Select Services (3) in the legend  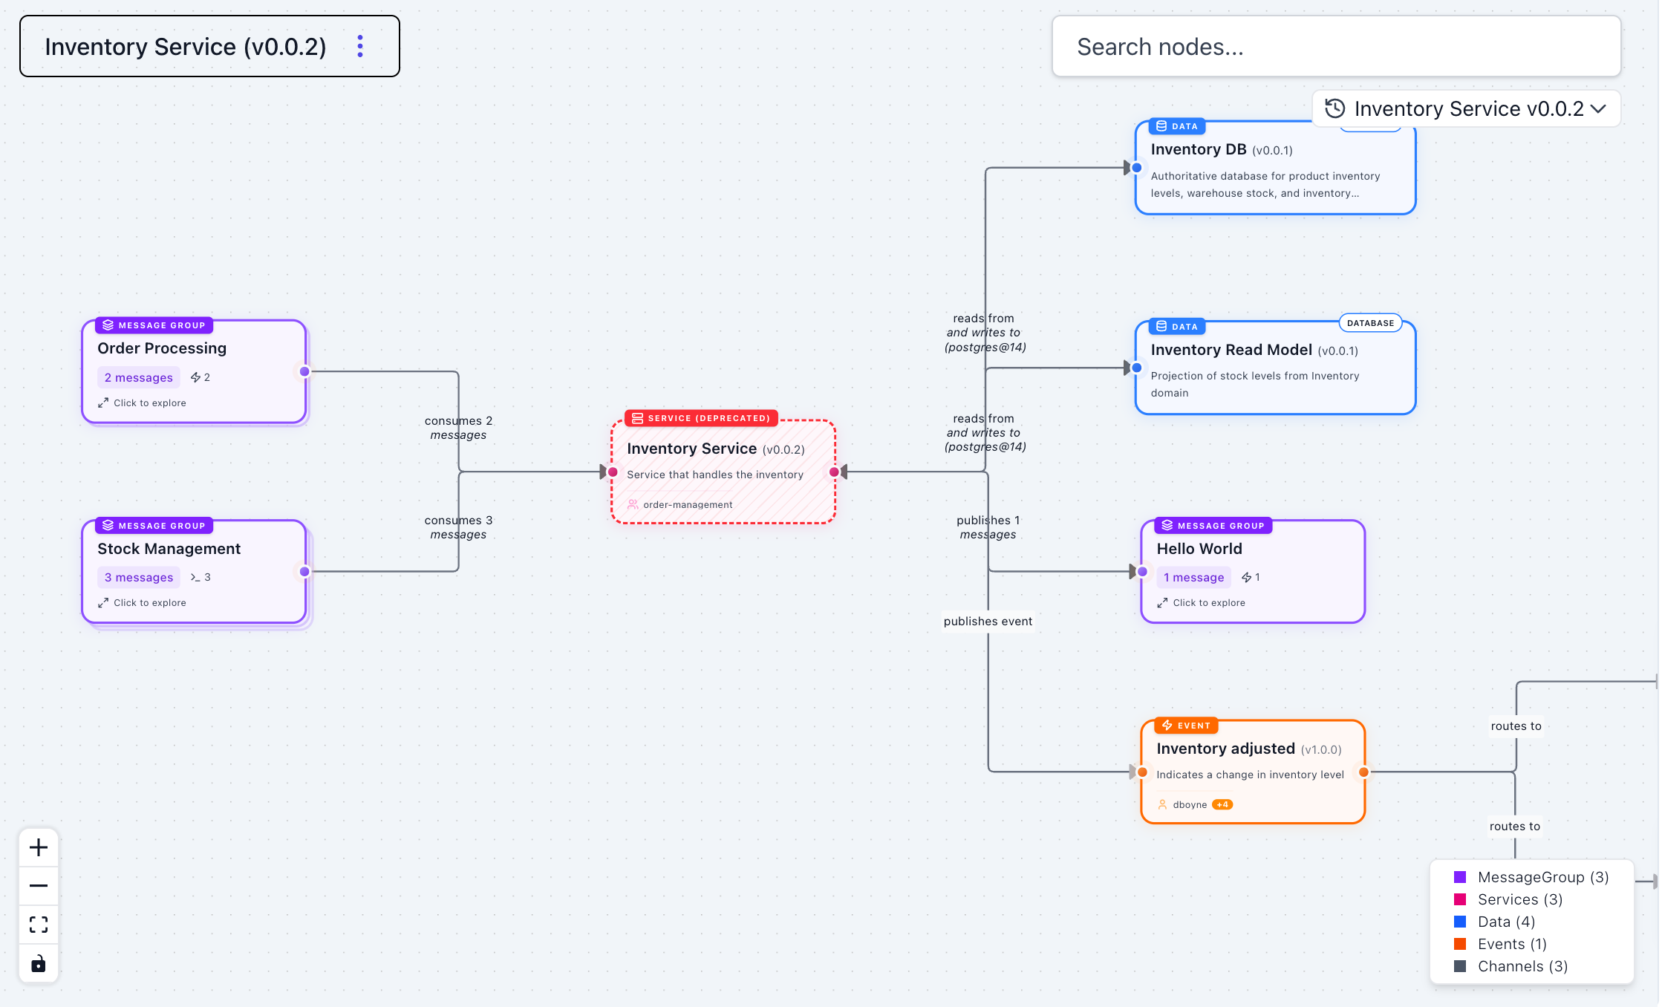(x=1519, y=899)
